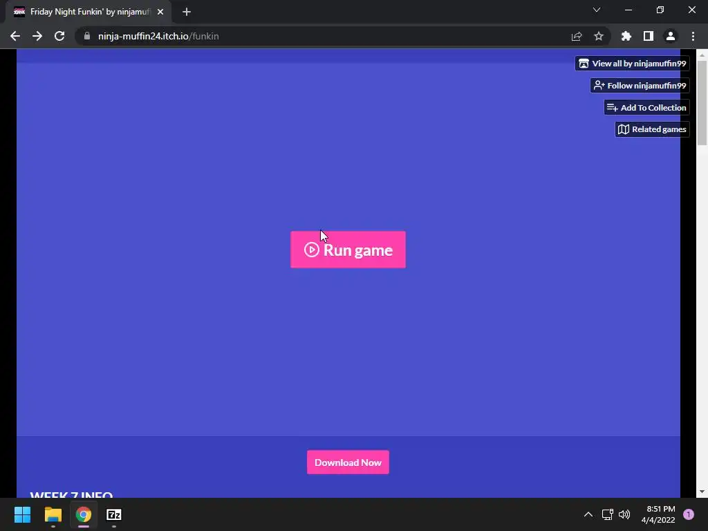Click the Run game button

(348, 250)
